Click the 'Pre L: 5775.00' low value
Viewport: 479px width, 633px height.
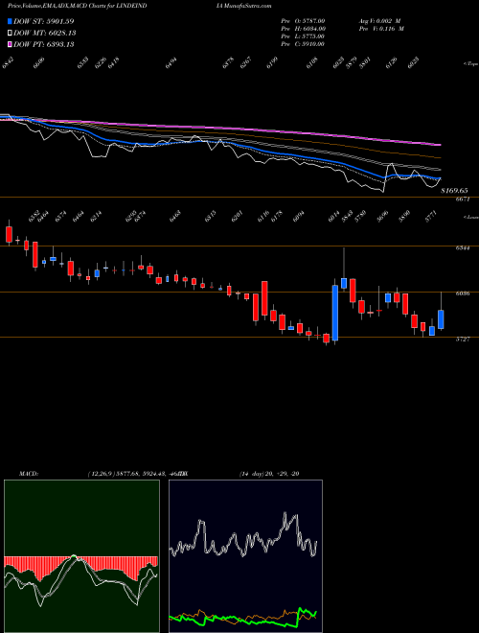coord(303,36)
